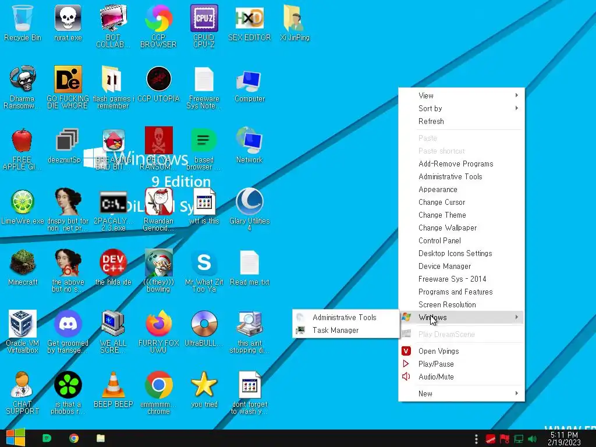Launch Chrome from the taskbar
Screen dimensions: 596x447
click(74, 438)
